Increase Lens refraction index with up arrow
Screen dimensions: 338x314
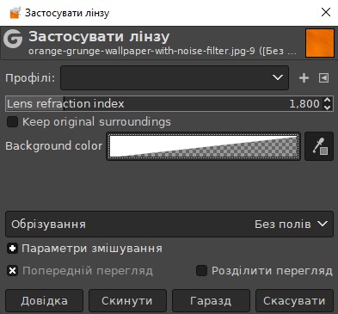pyautogui.click(x=327, y=100)
